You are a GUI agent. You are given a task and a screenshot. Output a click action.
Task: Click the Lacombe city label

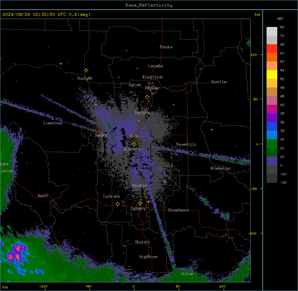coord(156,66)
